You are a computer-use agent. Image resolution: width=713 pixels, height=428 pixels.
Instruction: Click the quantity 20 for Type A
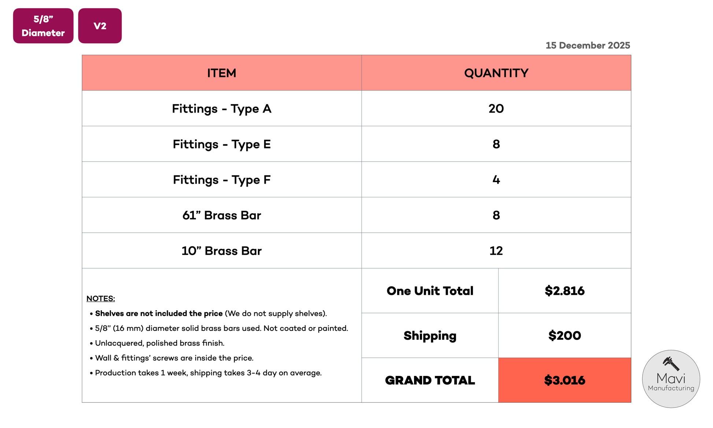(x=496, y=108)
